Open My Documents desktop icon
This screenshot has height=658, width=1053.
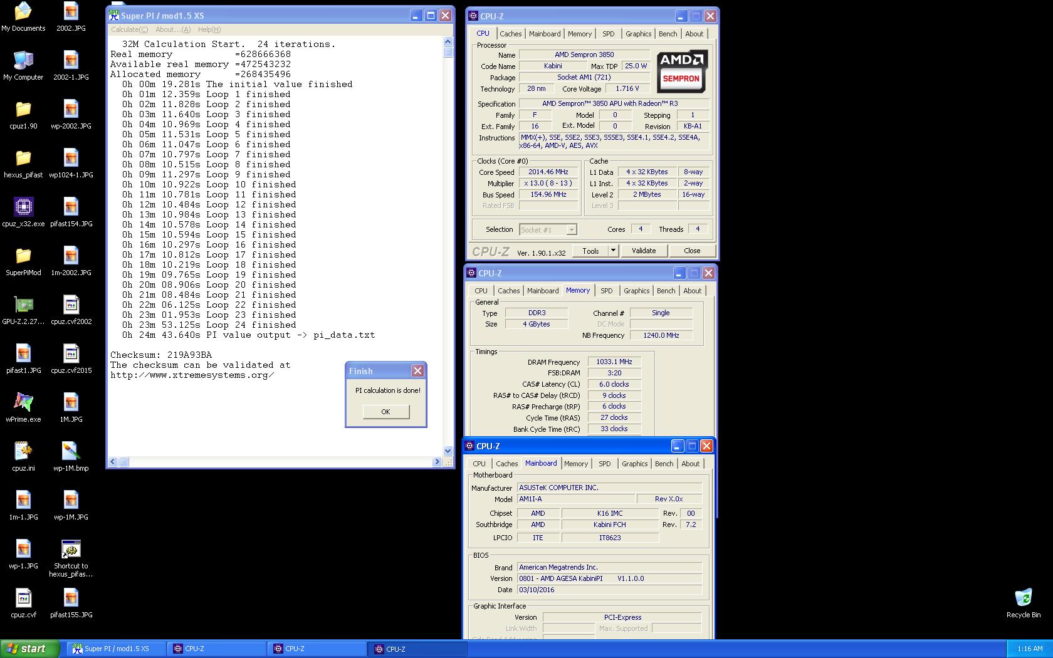tap(23, 17)
